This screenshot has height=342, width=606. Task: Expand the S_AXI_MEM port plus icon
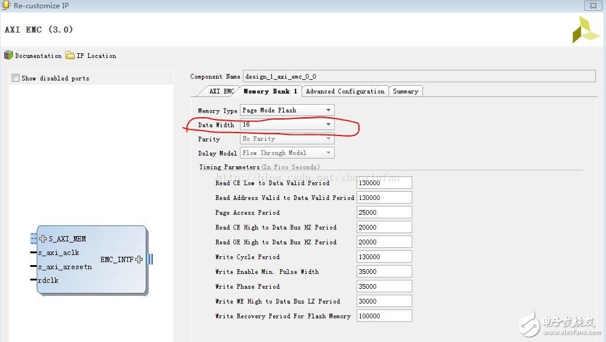(43, 238)
